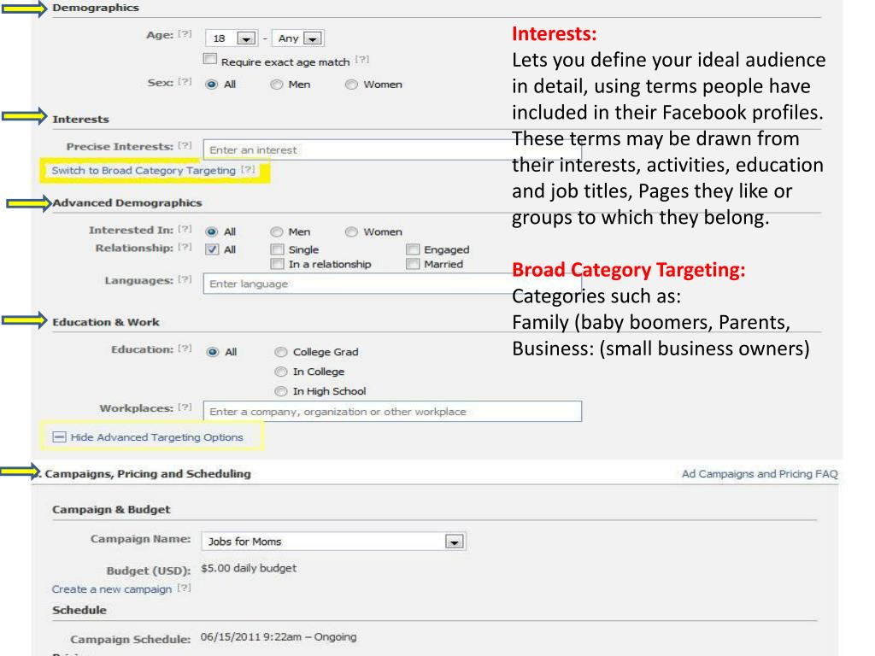The width and height of the screenshot is (875, 656).
Task: Click the Campaign & Budget heading
Action: pos(111,509)
